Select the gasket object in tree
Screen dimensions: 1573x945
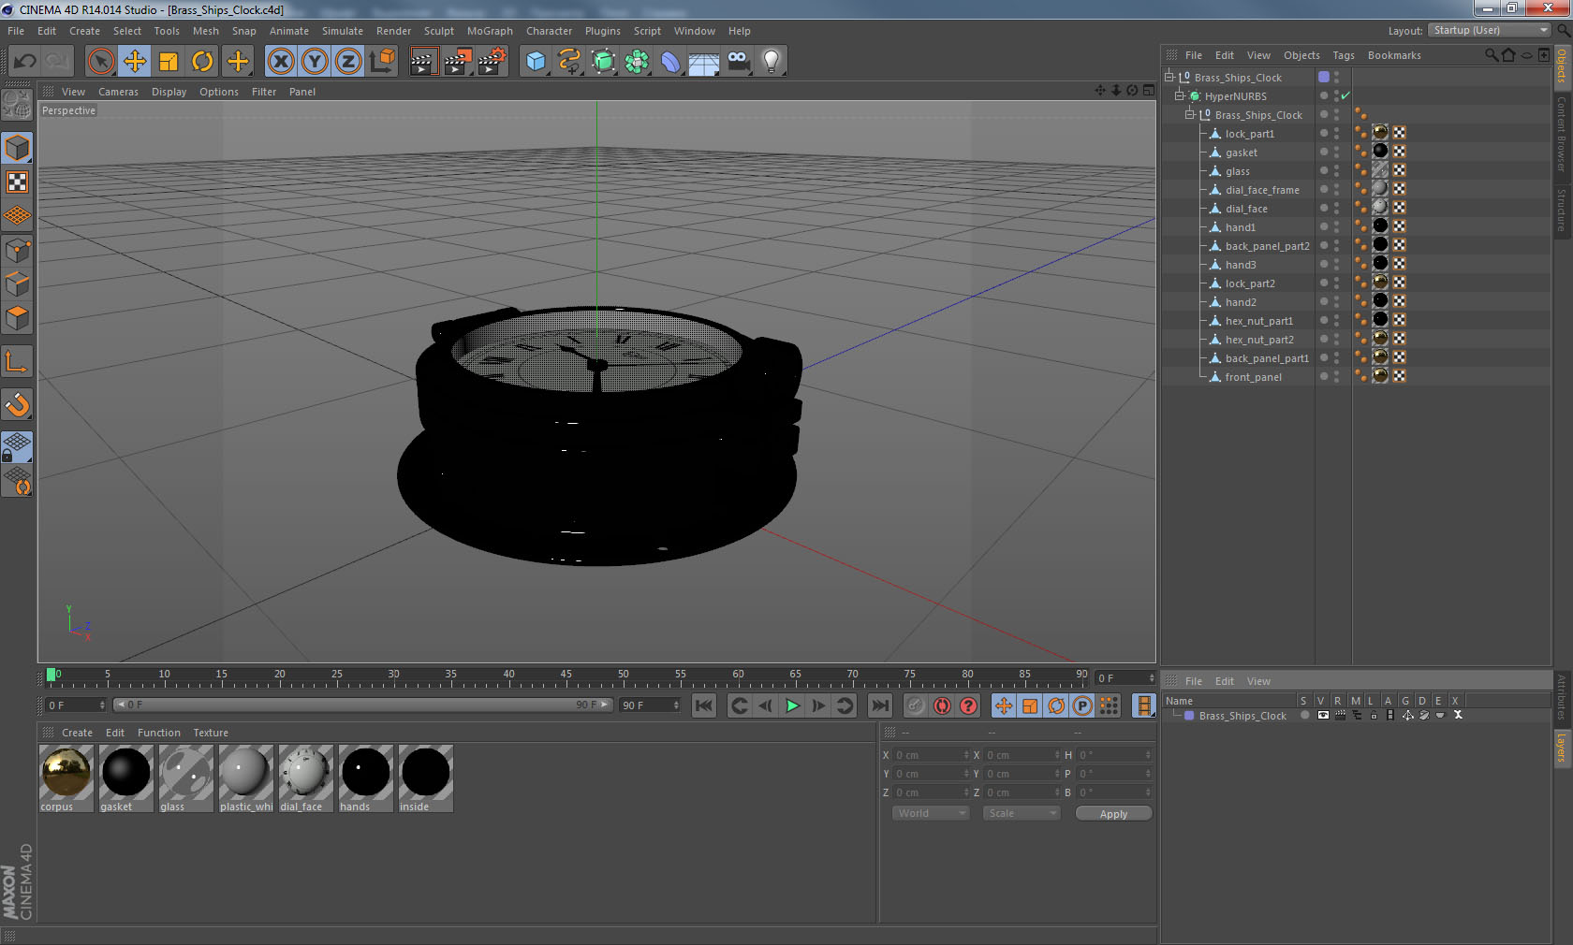click(1241, 153)
